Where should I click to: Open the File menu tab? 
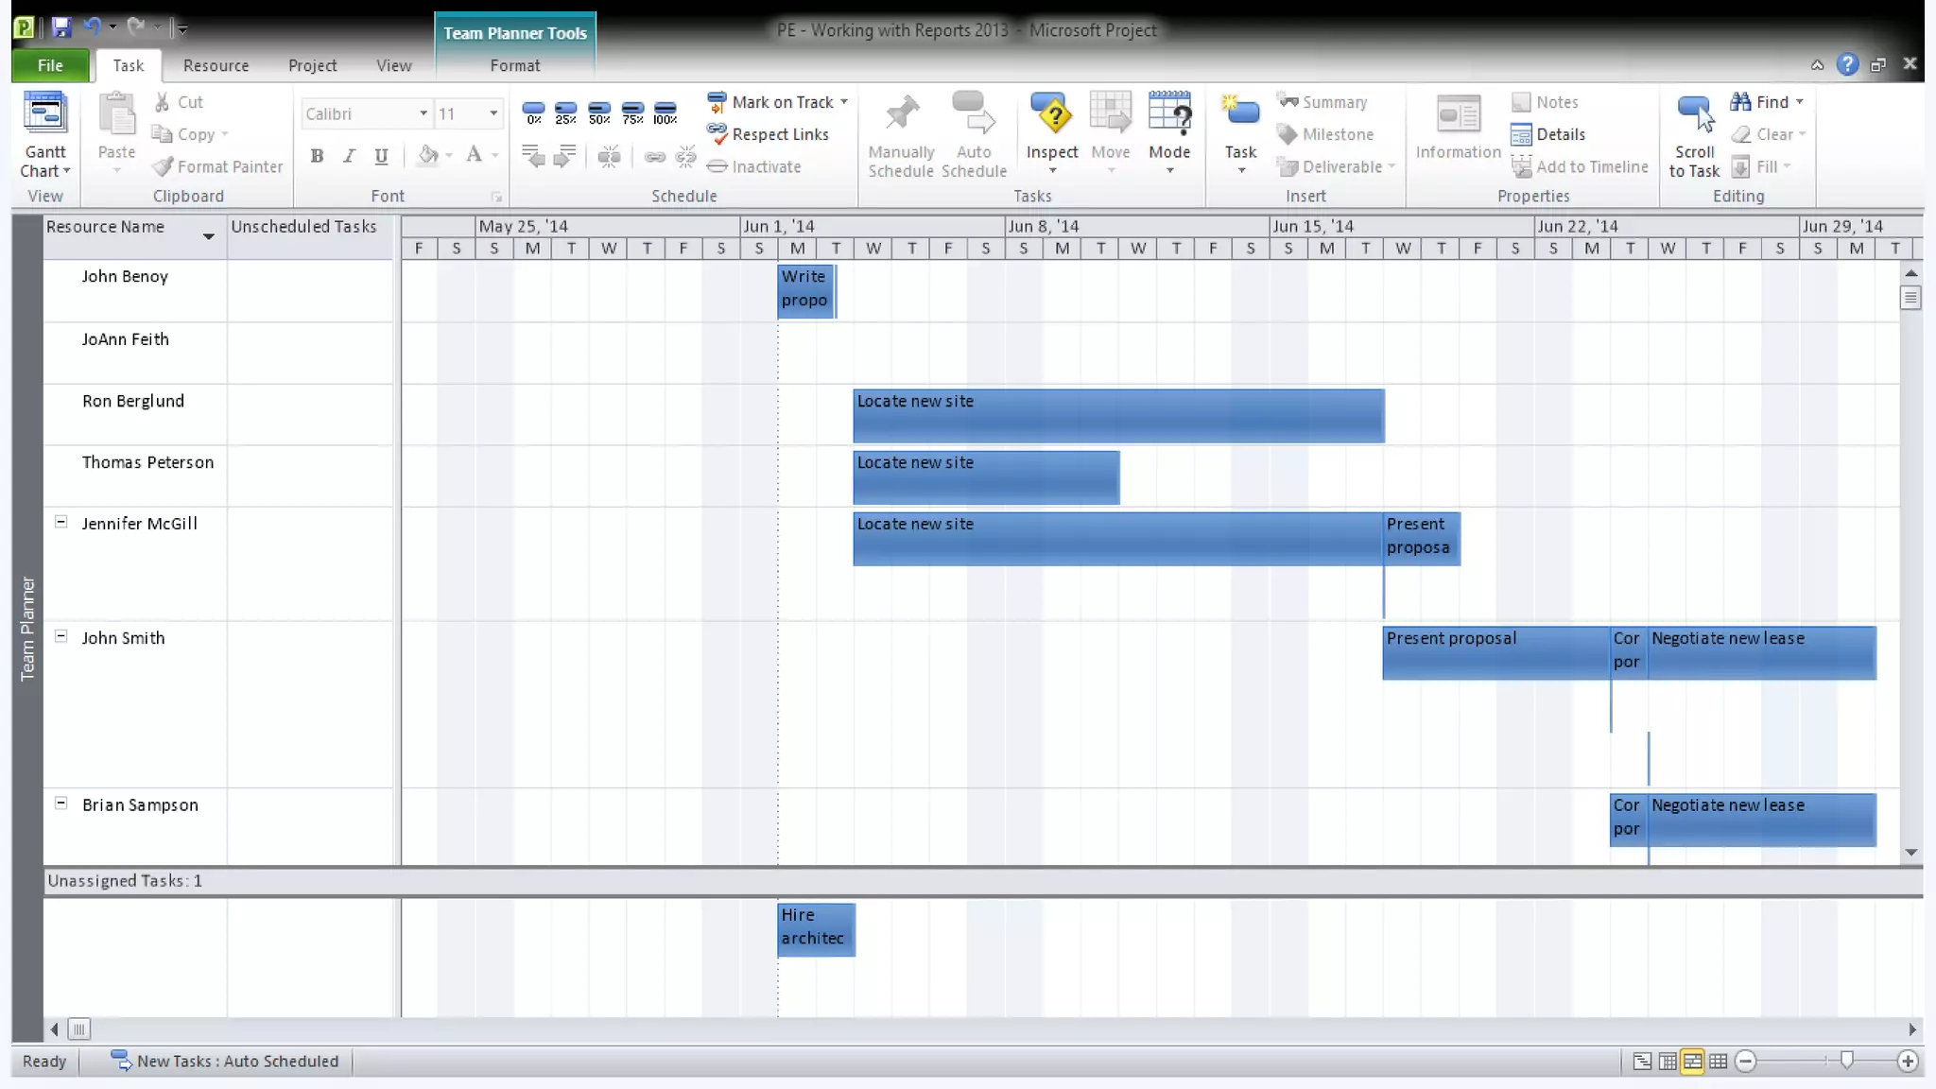coord(50,65)
